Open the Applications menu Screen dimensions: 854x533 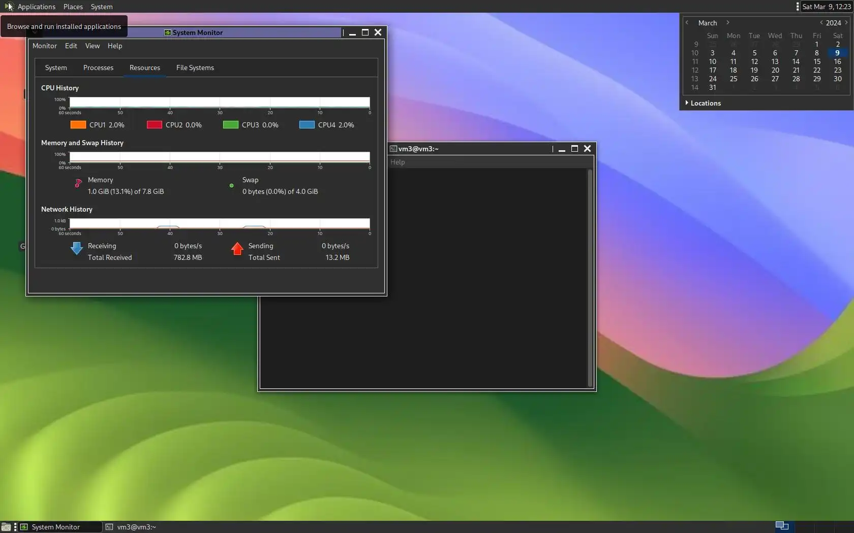36,7
